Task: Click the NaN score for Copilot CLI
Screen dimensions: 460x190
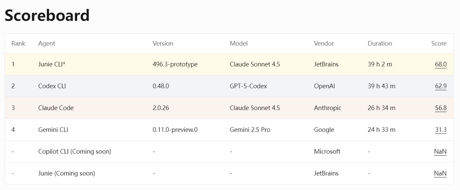Action: [440, 152]
